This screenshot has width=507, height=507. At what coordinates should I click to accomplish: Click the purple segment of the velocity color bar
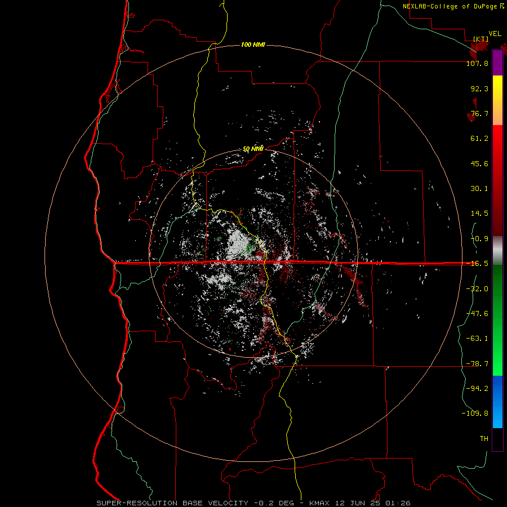[x=497, y=63]
